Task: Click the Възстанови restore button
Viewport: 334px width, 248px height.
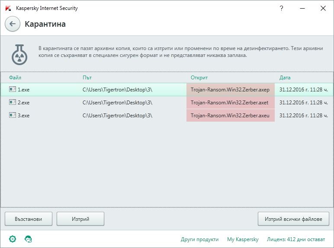Action: (x=28, y=219)
